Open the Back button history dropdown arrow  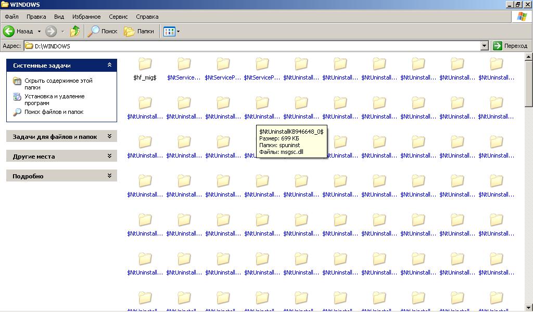click(39, 31)
